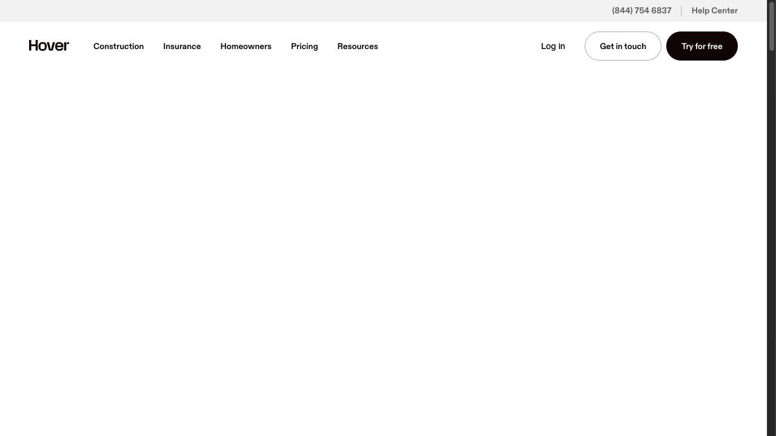This screenshot has width=776, height=436.
Task: Click the Hover logo
Action: 49,46
